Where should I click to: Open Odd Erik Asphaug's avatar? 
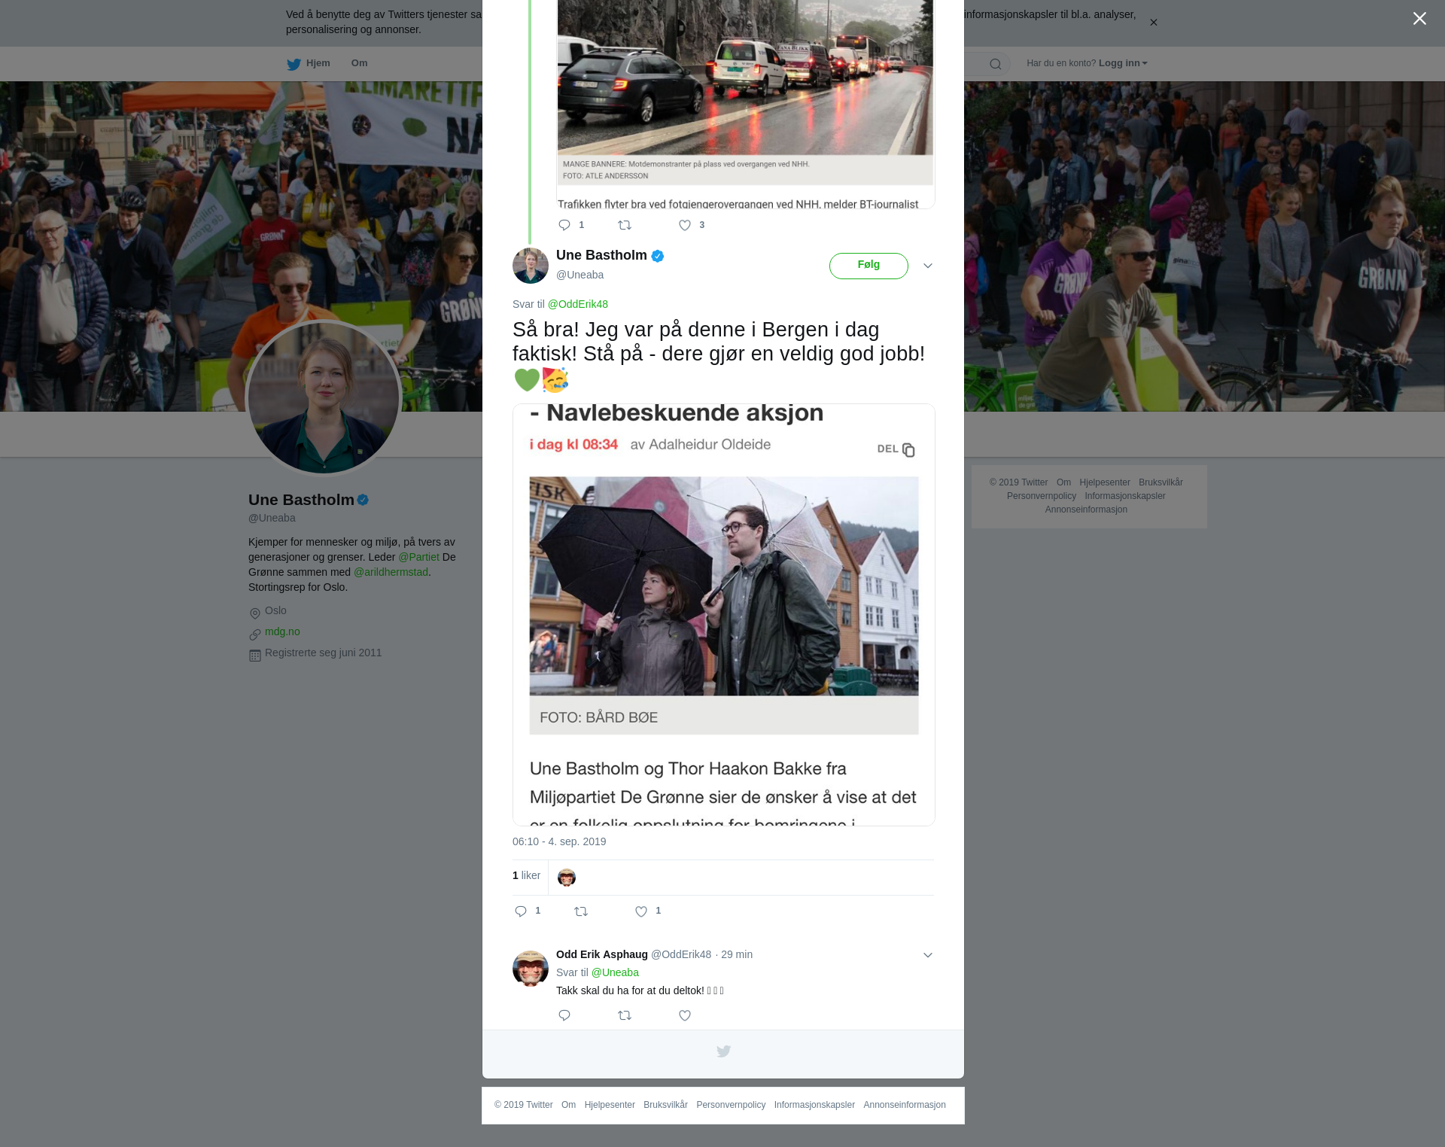[x=531, y=969]
